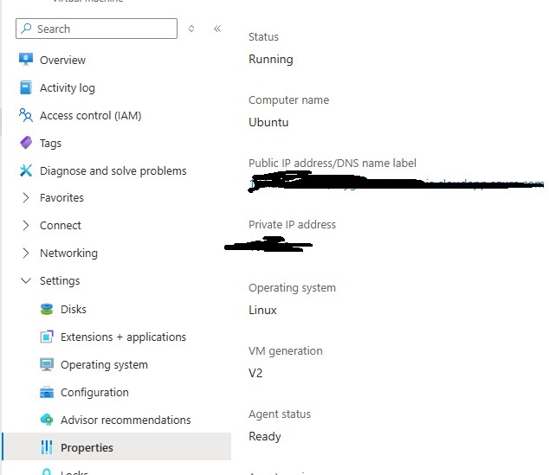This screenshot has height=475, width=549.
Task: Click the VM generation label
Action: click(x=286, y=350)
